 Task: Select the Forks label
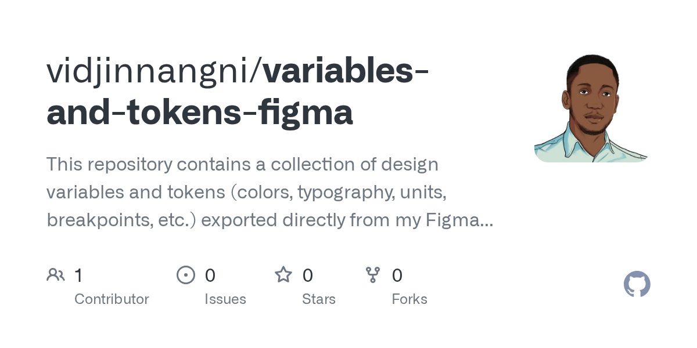coord(409,299)
